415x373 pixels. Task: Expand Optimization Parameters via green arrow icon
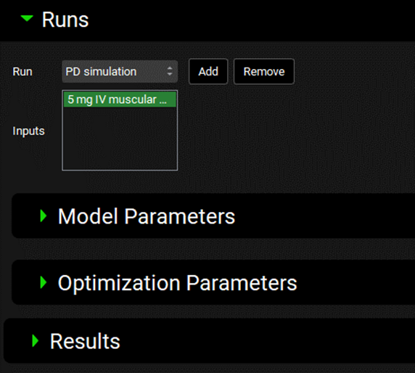click(x=43, y=282)
